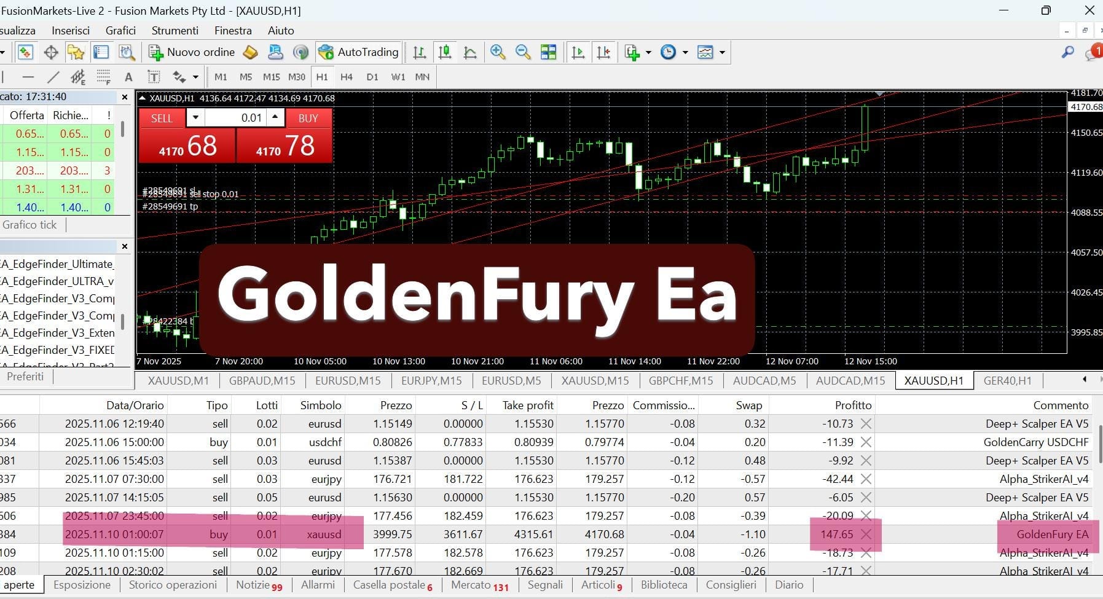Toggle the AutoTrading button

tap(359, 52)
